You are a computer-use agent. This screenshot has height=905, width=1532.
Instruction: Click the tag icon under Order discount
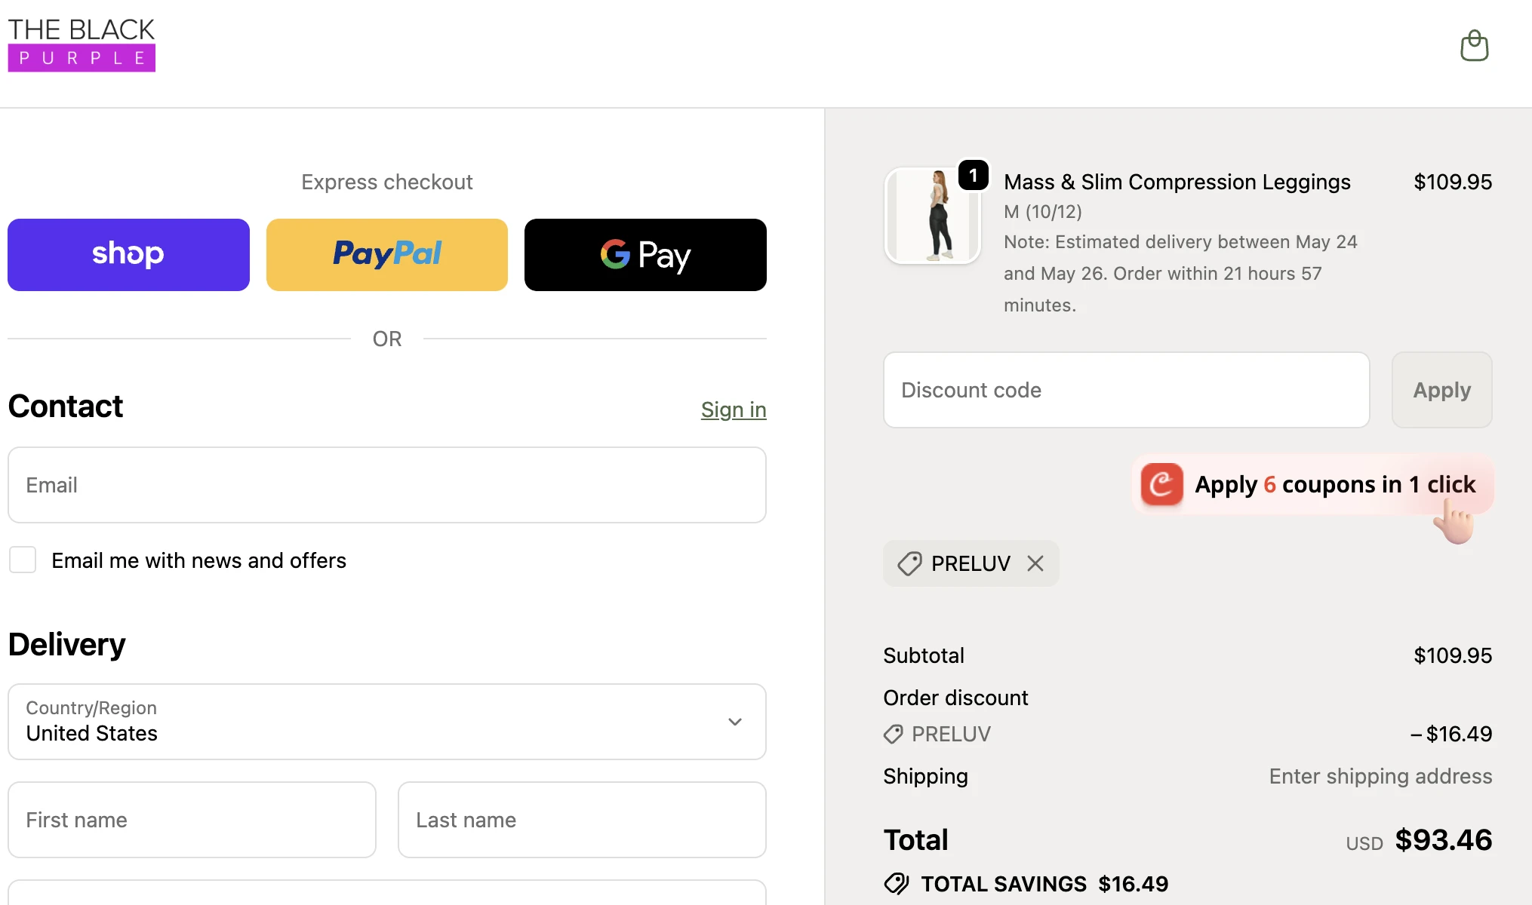point(894,734)
